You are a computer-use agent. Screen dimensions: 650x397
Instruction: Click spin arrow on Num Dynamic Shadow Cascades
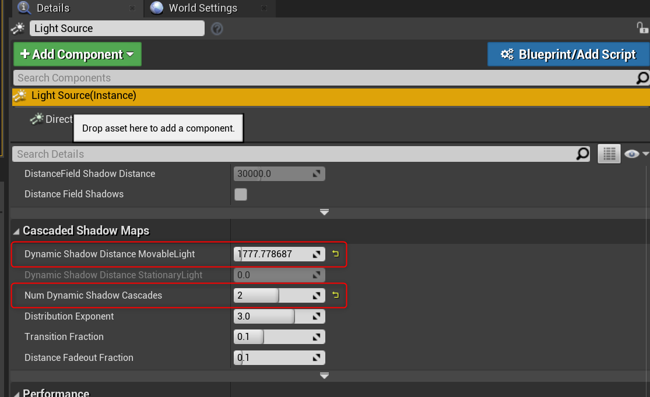click(x=317, y=296)
